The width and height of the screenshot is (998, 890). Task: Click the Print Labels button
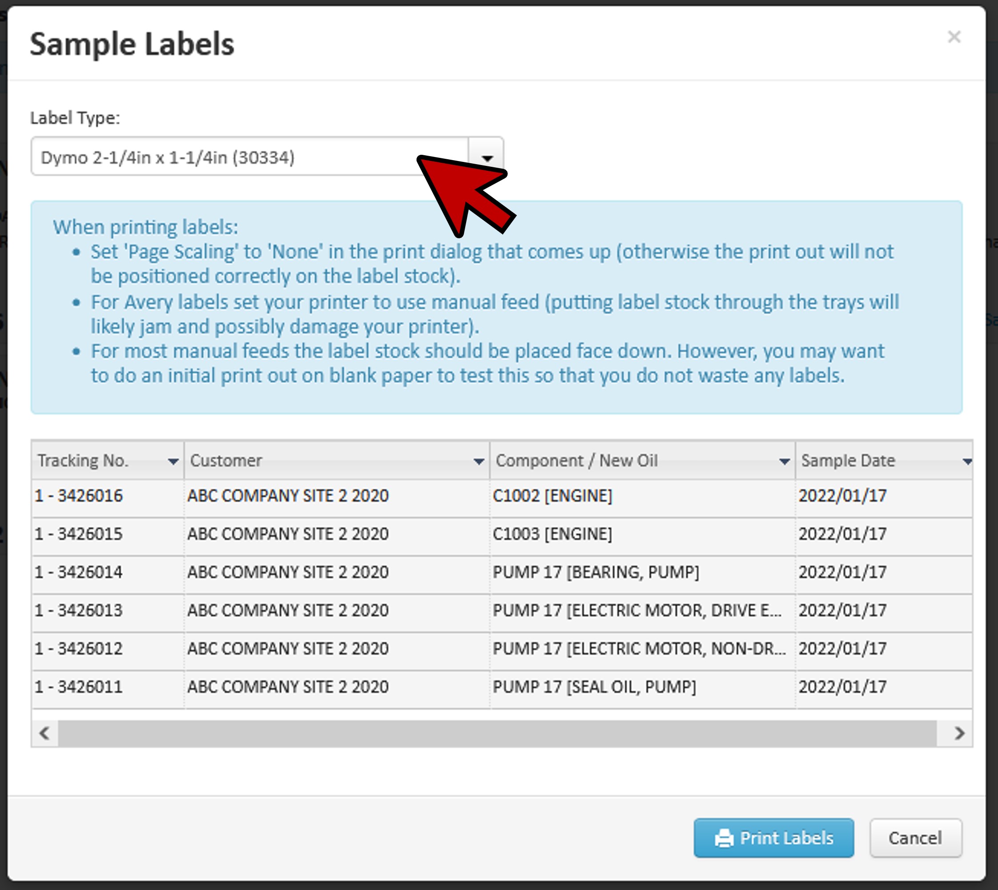773,838
